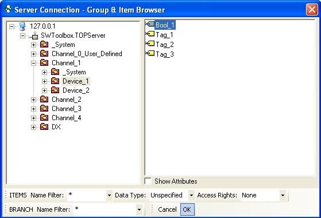Select the Channel_1 tree label
The width and height of the screenshot is (321, 218).
pos(66,63)
